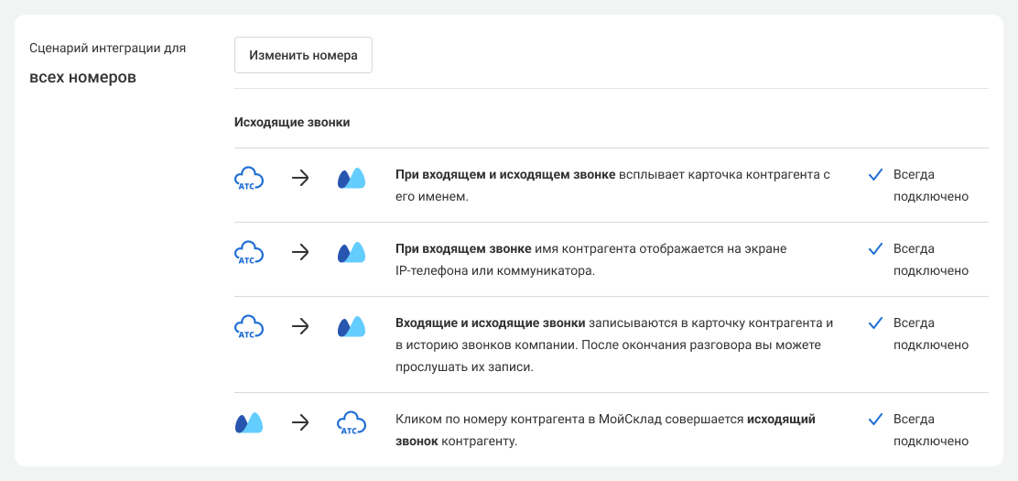Click checkmark beside outgoing click-to-call scenario
The width and height of the screenshot is (1018, 481).
tap(875, 419)
